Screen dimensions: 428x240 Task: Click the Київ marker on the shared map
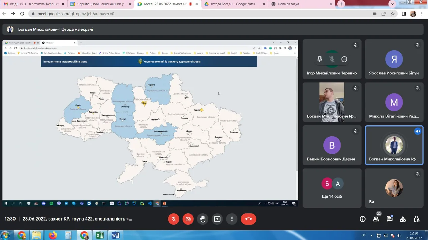[x=144, y=104]
